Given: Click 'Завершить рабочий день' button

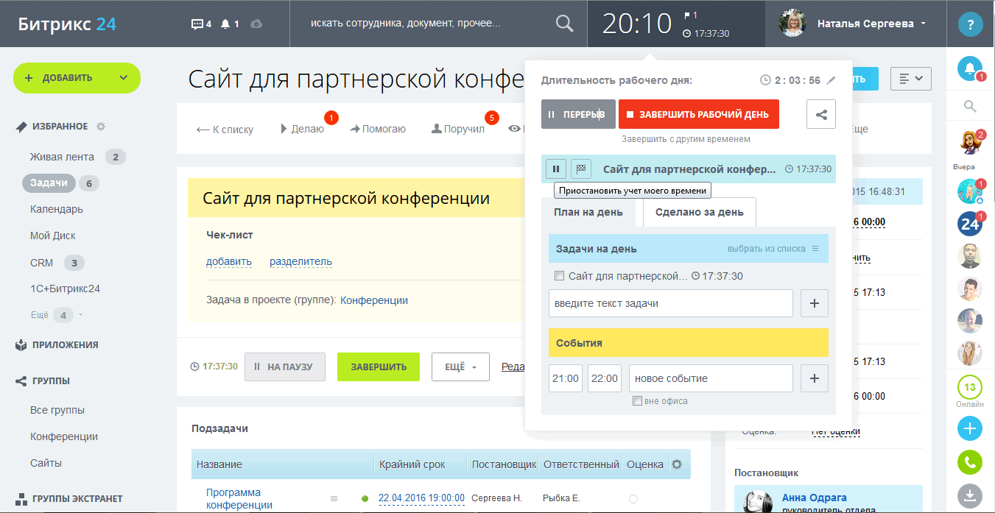Looking at the screenshot, I should click(x=698, y=114).
